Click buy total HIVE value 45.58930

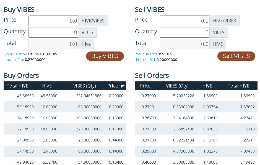tap(25, 96)
